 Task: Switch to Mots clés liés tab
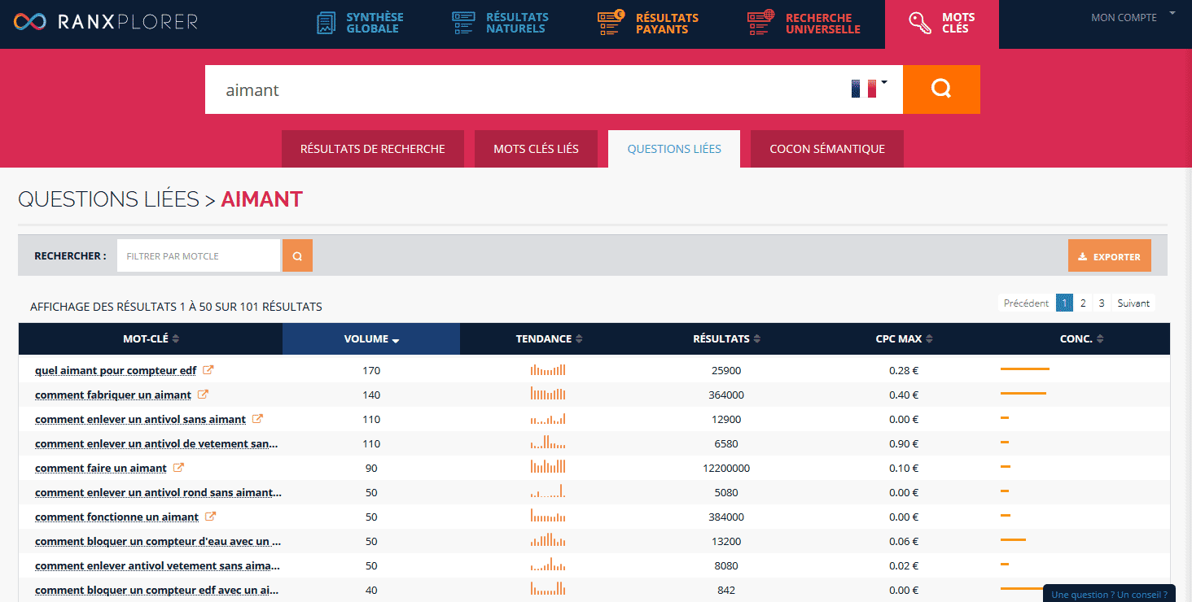point(536,149)
